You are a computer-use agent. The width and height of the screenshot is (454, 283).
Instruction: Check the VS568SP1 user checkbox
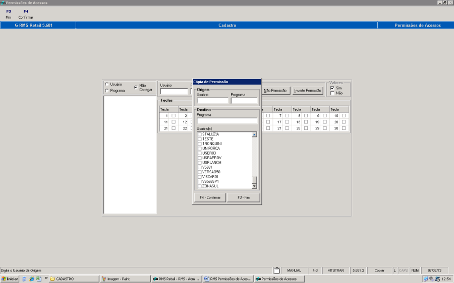(x=199, y=182)
